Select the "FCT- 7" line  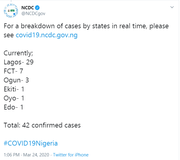coord(14,71)
